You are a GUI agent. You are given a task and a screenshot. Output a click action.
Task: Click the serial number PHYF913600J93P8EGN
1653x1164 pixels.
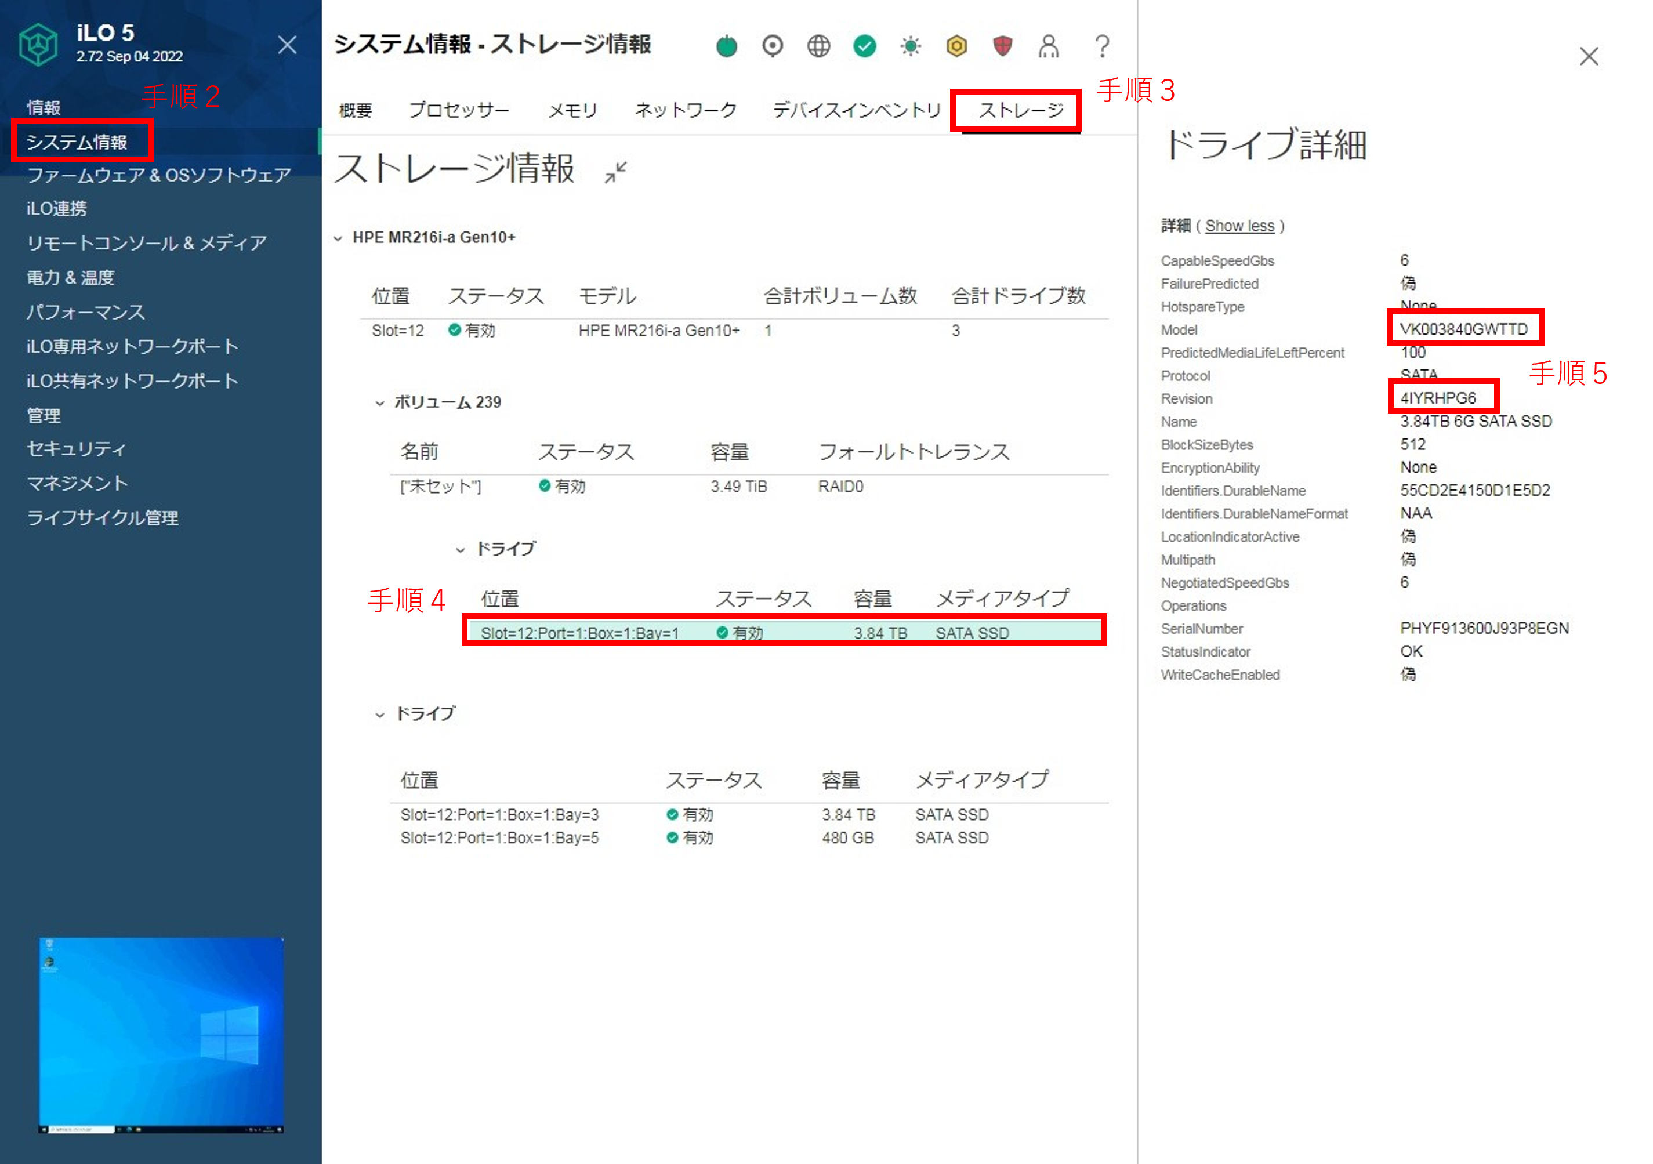pos(1485,629)
